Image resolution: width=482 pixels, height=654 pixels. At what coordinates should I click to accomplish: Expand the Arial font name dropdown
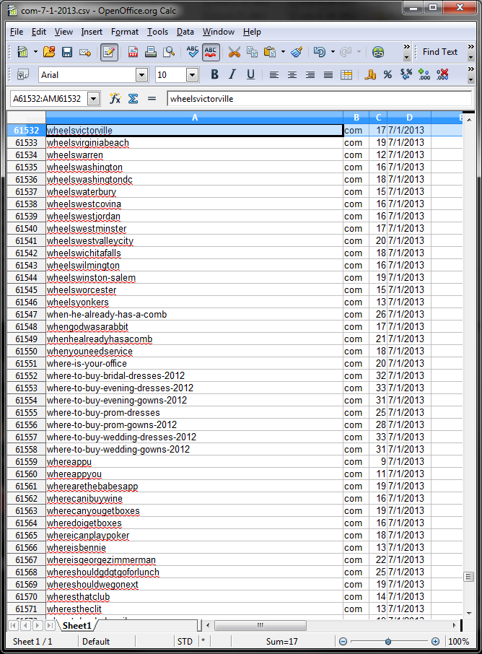tap(141, 75)
